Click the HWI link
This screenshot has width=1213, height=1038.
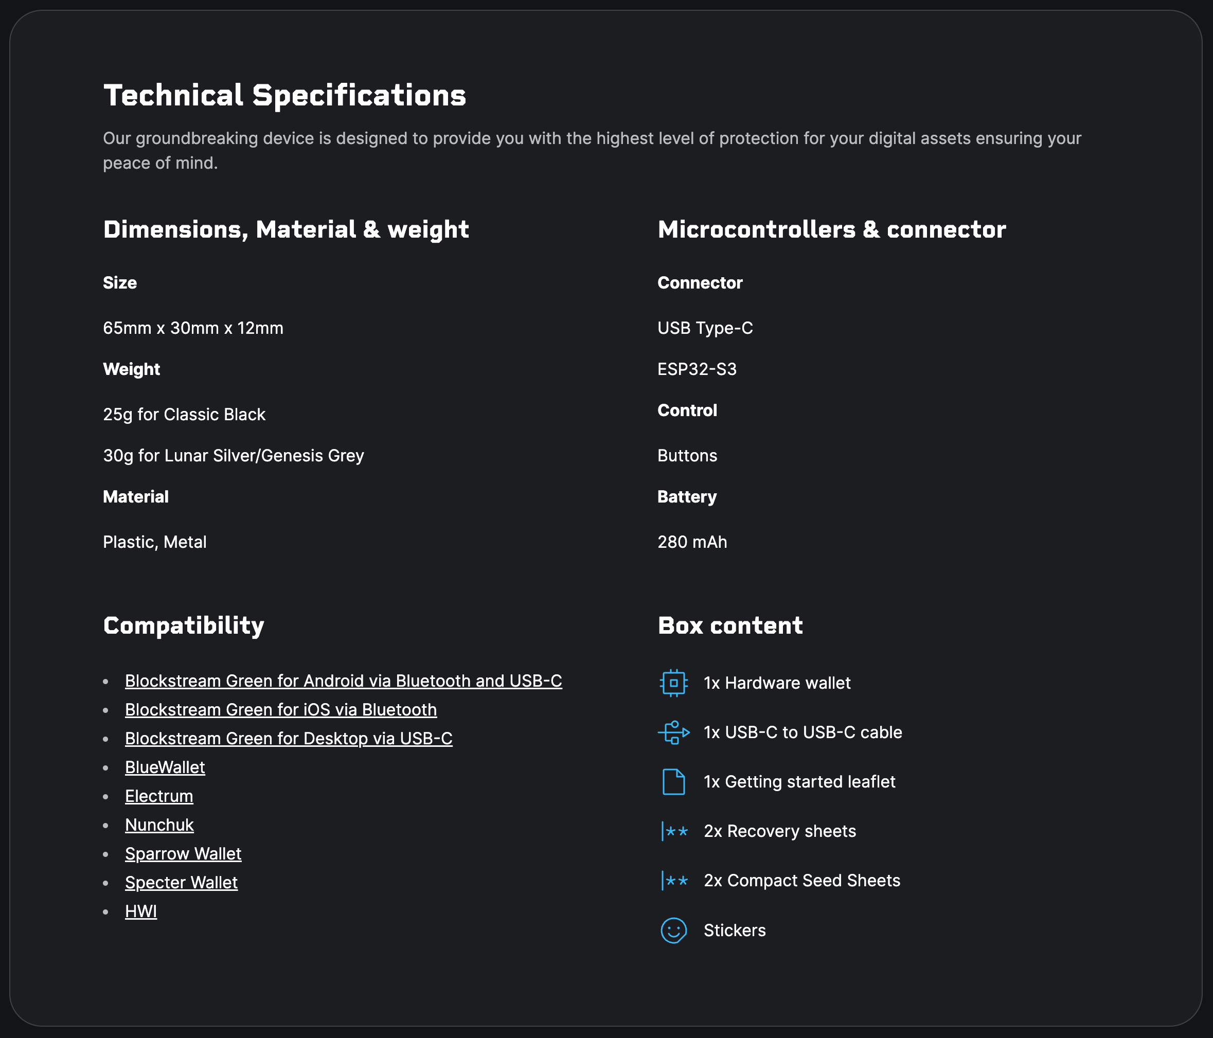coord(140,911)
